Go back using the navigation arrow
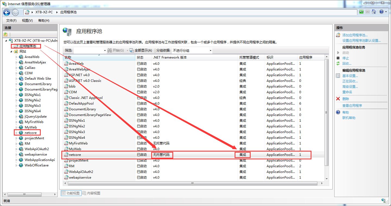 [7, 12]
